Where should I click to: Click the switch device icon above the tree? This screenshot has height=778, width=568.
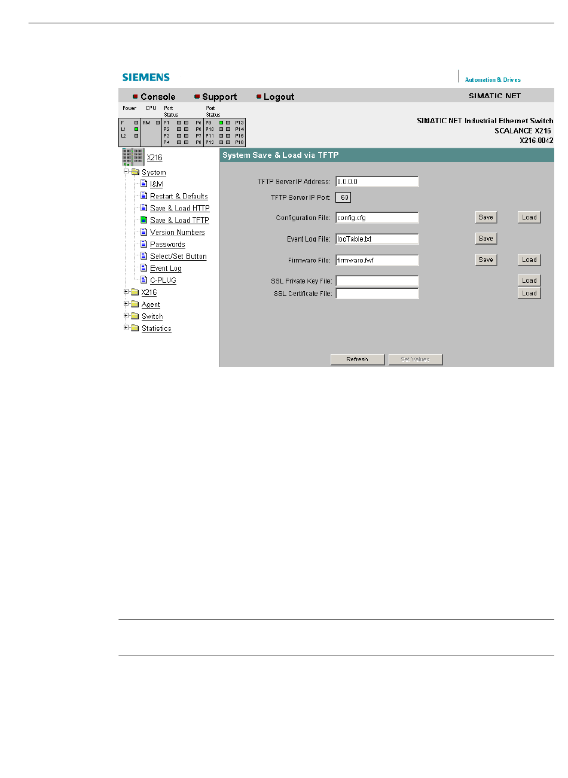(133, 157)
